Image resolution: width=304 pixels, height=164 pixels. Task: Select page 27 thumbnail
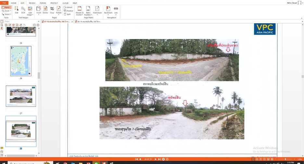click(x=21, y=96)
